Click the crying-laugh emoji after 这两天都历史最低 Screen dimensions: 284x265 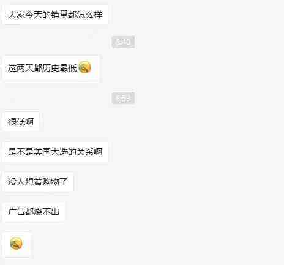[84, 67]
